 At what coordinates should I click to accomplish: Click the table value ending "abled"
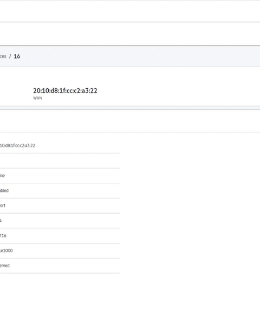click(x=4, y=190)
